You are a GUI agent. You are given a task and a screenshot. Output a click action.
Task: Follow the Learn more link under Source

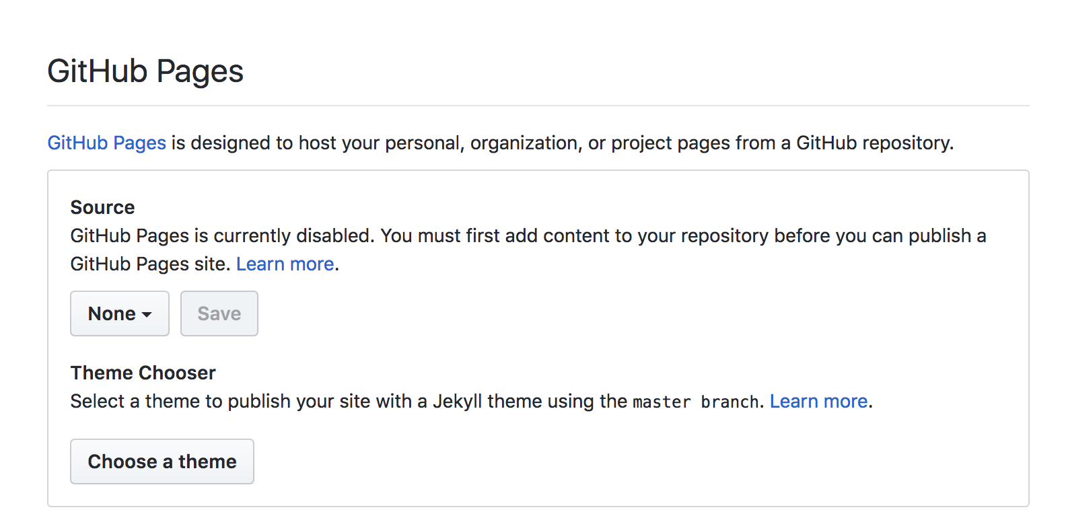(285, 264)
